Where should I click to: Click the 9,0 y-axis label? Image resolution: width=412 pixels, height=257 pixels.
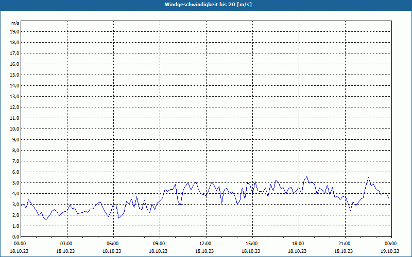(x=15, y=139)
